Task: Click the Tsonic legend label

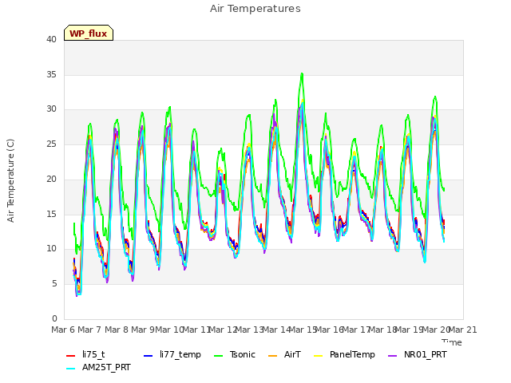Action: 243,354
